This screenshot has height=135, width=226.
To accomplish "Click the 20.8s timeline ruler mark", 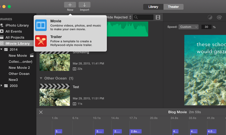I will pos(154,118).
